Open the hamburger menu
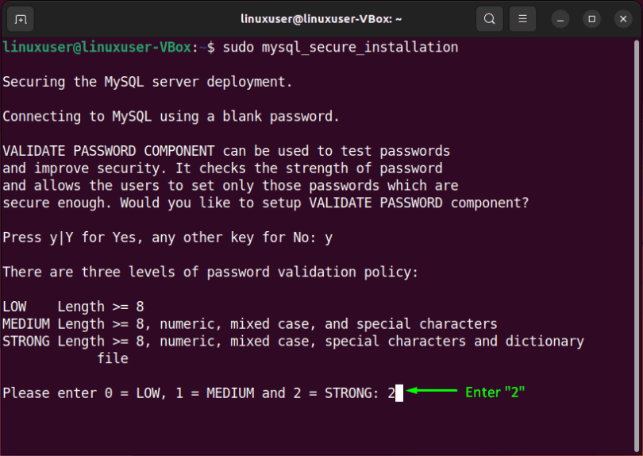 click(522, 19)
